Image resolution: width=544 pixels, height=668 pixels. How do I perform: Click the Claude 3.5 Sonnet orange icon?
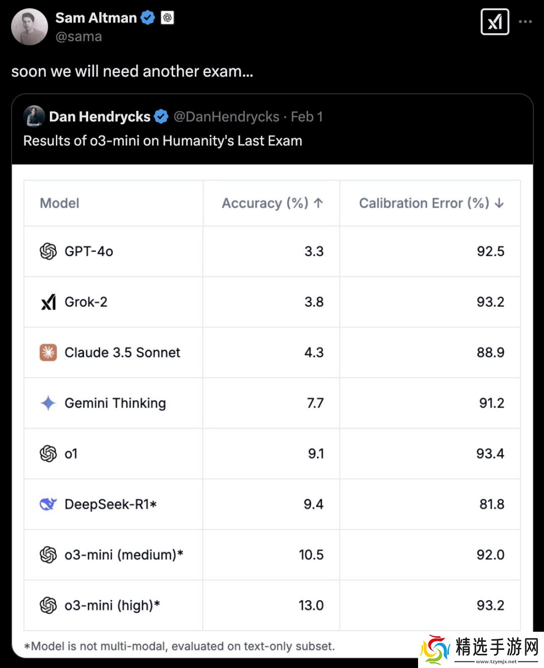coord(48,353)
